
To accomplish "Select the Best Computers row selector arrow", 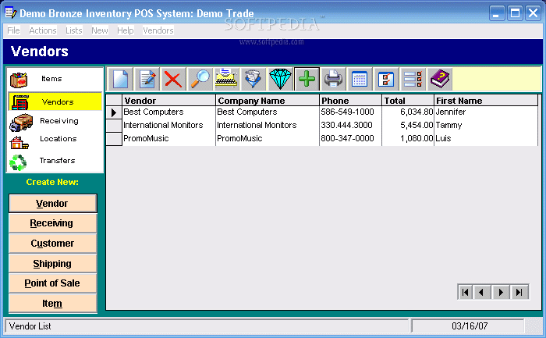I will [114, 112].
